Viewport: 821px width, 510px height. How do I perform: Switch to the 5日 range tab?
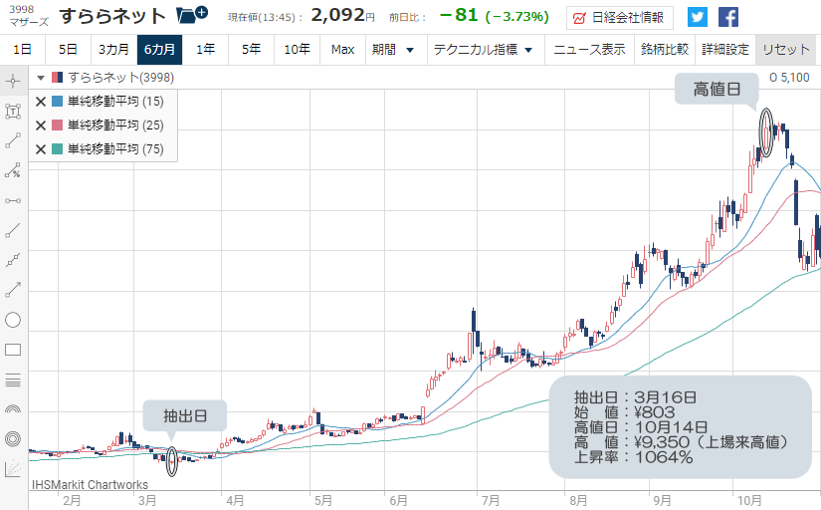click(68, 50)
